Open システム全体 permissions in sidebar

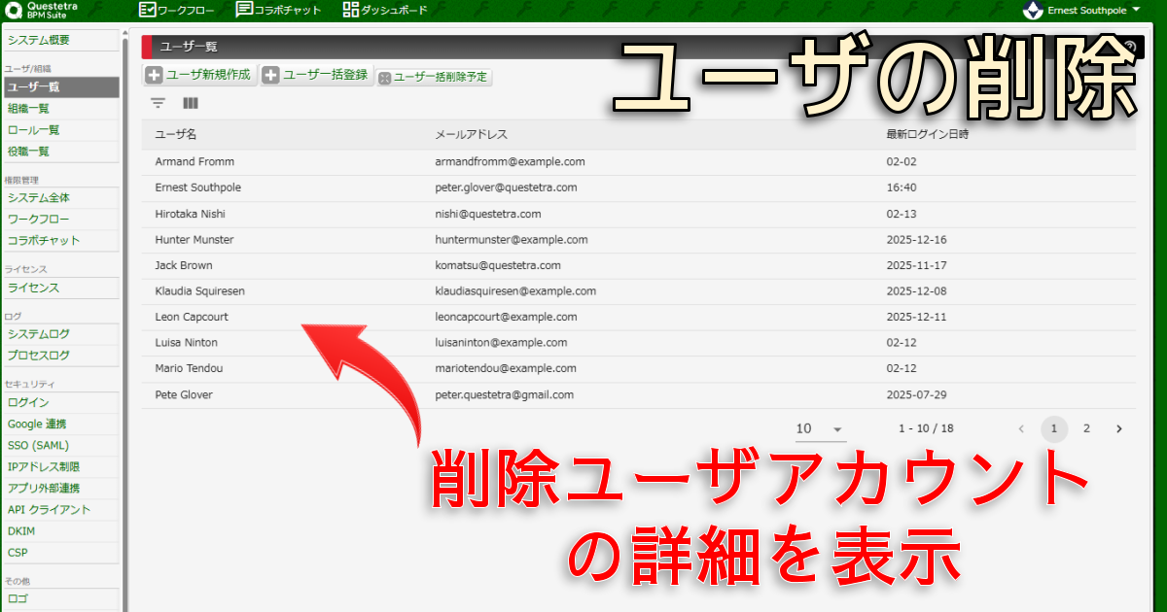(60, 198)
